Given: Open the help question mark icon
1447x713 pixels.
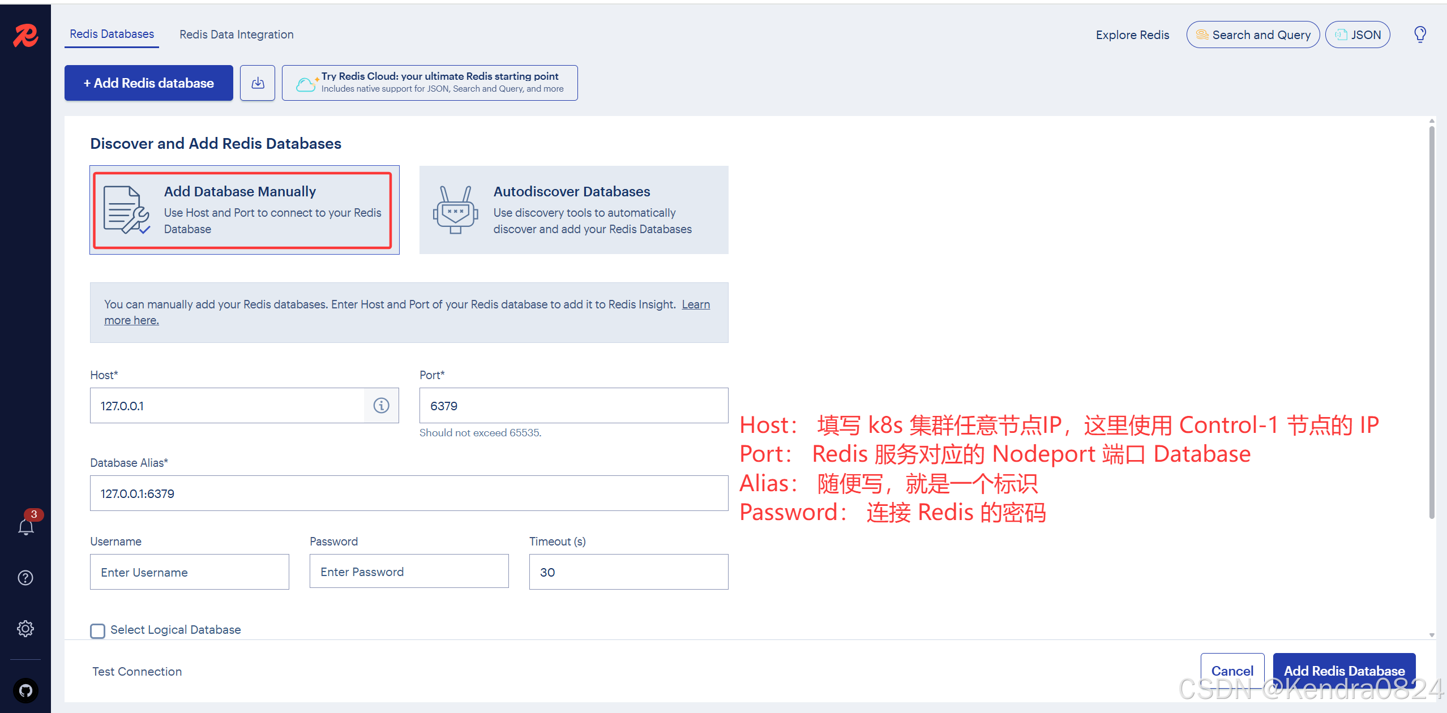Looking at the screenshot, I should 25,578.
